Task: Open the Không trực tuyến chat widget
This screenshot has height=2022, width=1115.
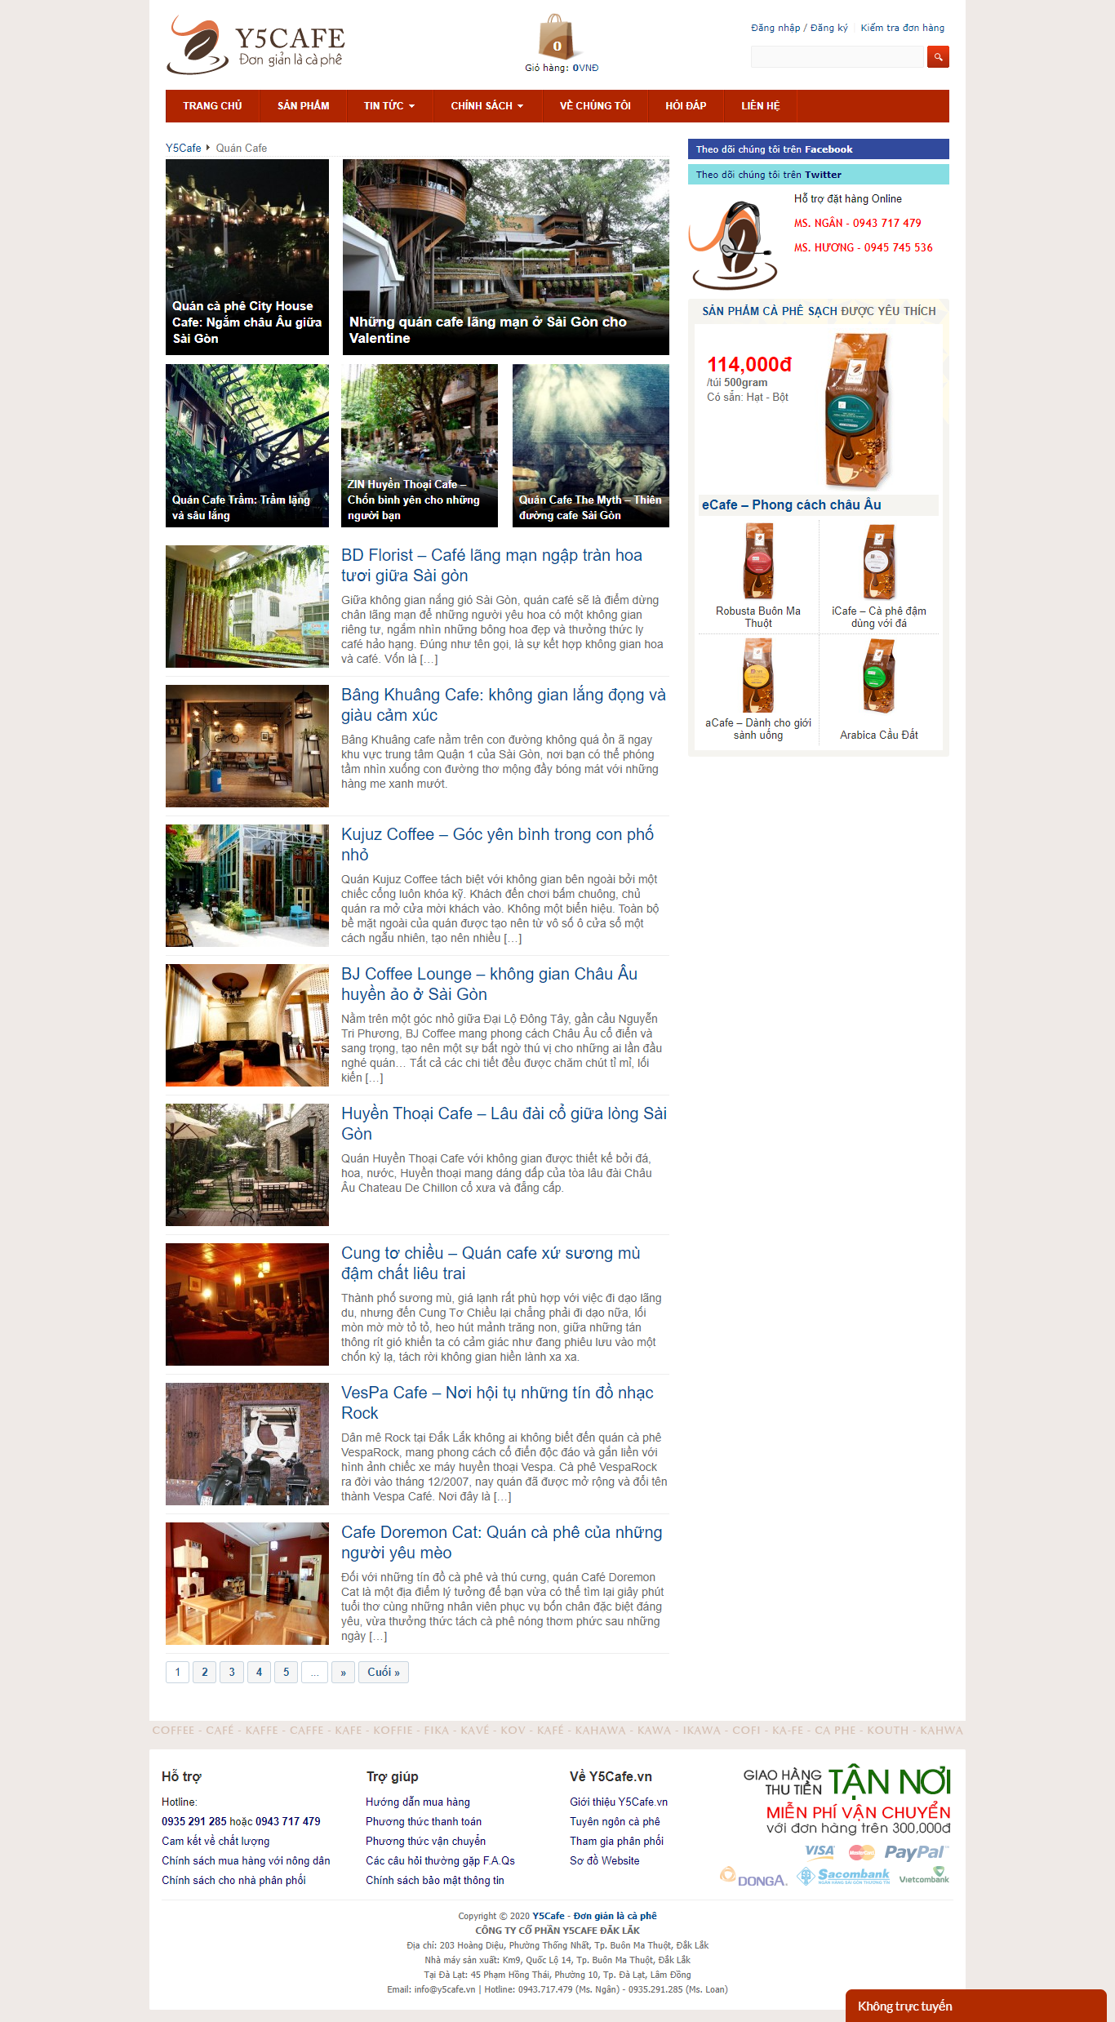Action: pyautogui.click(x=975, y=2006)
